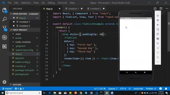Click Ln 7, Col 36 position indicator
Viewport: 170px width, 95px height.
point(100,89)
